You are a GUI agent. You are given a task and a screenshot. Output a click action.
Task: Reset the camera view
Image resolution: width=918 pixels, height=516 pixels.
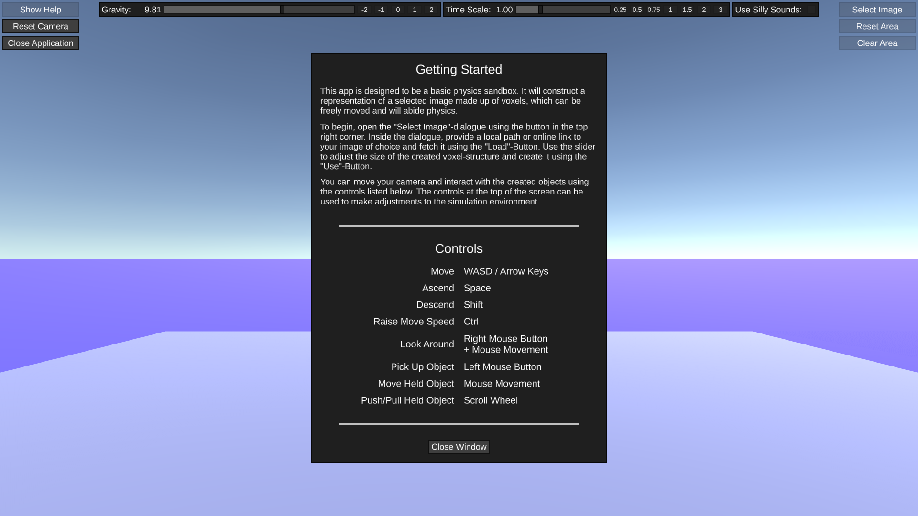click(41, 26)
